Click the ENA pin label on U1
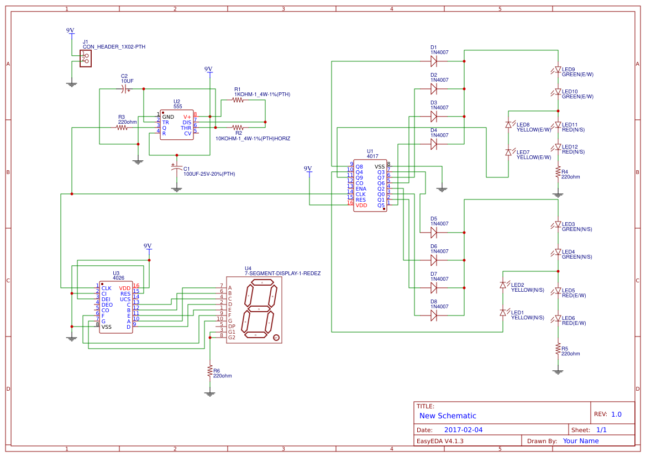Image resolution: width=646 pixels, height=457 pixels. (x=361, y=188)
